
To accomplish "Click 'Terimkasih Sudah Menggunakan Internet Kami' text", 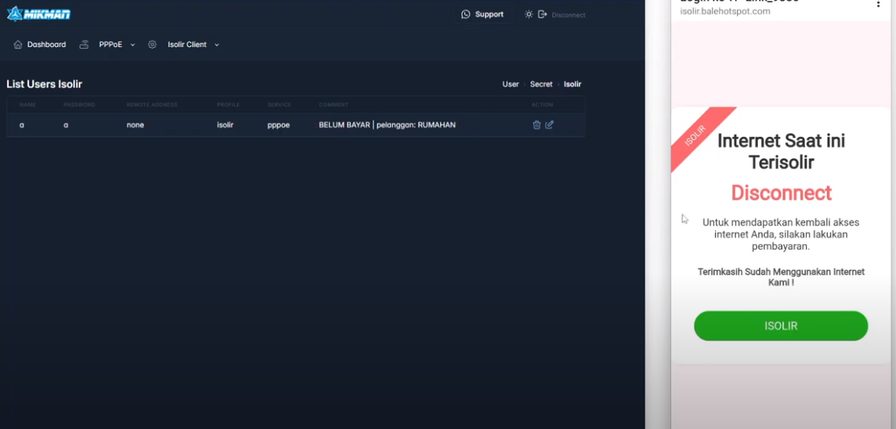I will pyautogui.click(x=781, y=277).
